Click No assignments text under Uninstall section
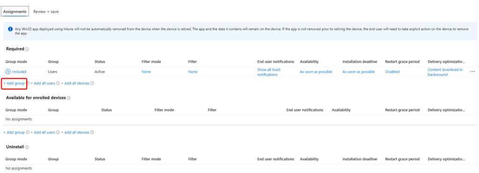This screenshot has height=173, width=479. (19, 168)
